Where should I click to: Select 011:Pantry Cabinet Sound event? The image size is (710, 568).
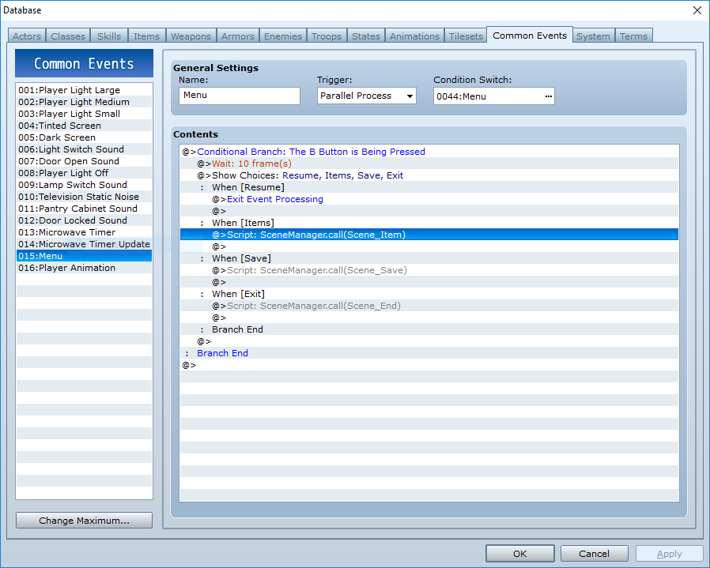click(x=85, y=209)
